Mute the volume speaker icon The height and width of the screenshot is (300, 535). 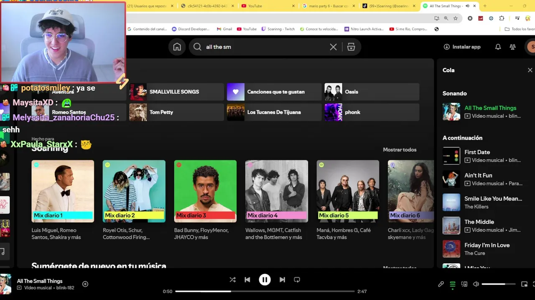[476, 284]
